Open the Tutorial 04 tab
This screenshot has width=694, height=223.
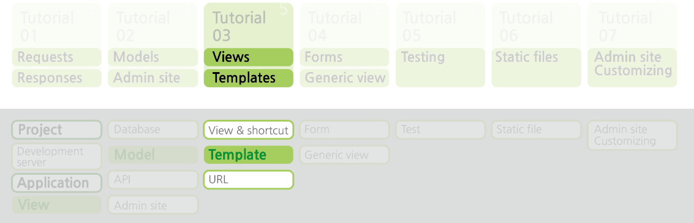point(344,26)
